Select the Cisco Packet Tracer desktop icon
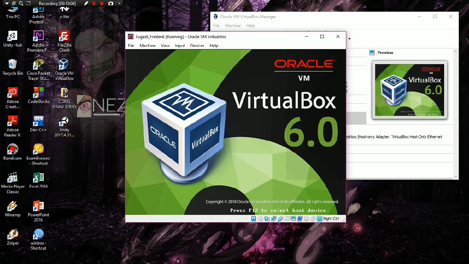Image resolution: width=469 pixels, height=264 pixels. pyautogui.click(x=38, y=70)
